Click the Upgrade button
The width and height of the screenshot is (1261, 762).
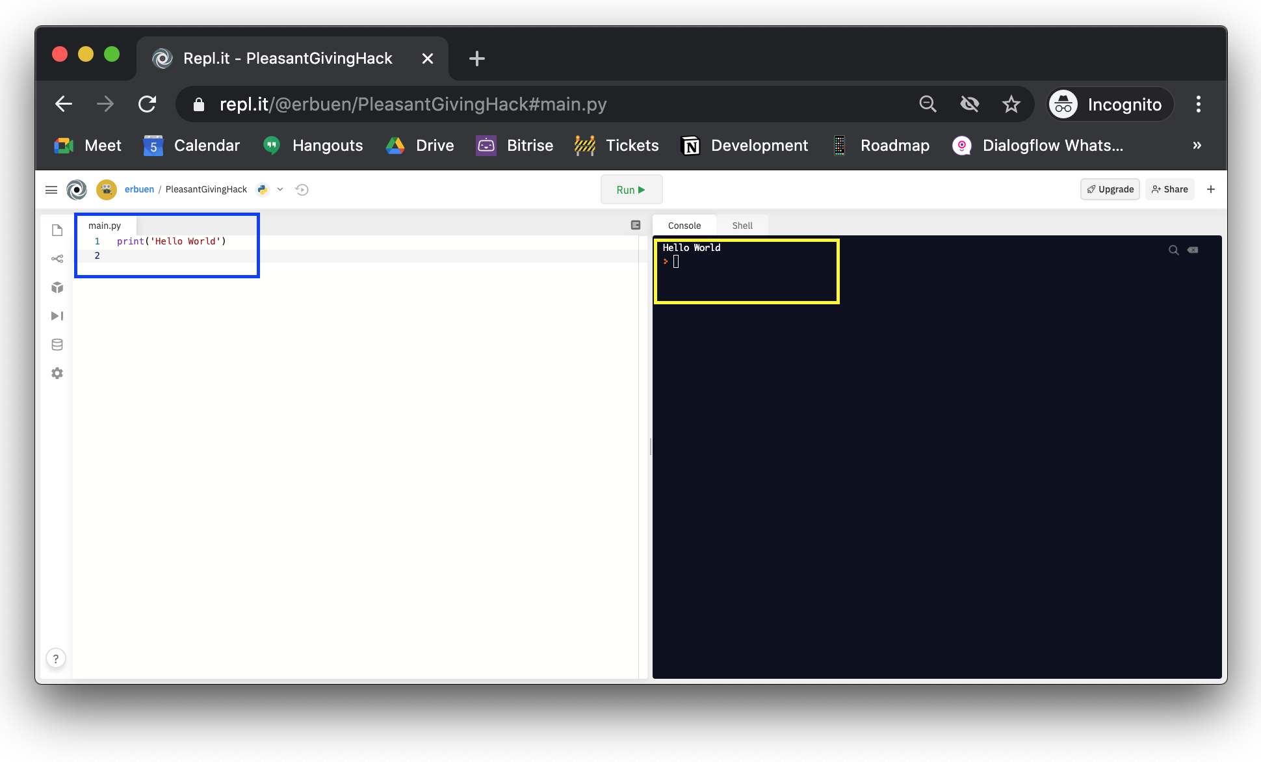point(1110,189)
